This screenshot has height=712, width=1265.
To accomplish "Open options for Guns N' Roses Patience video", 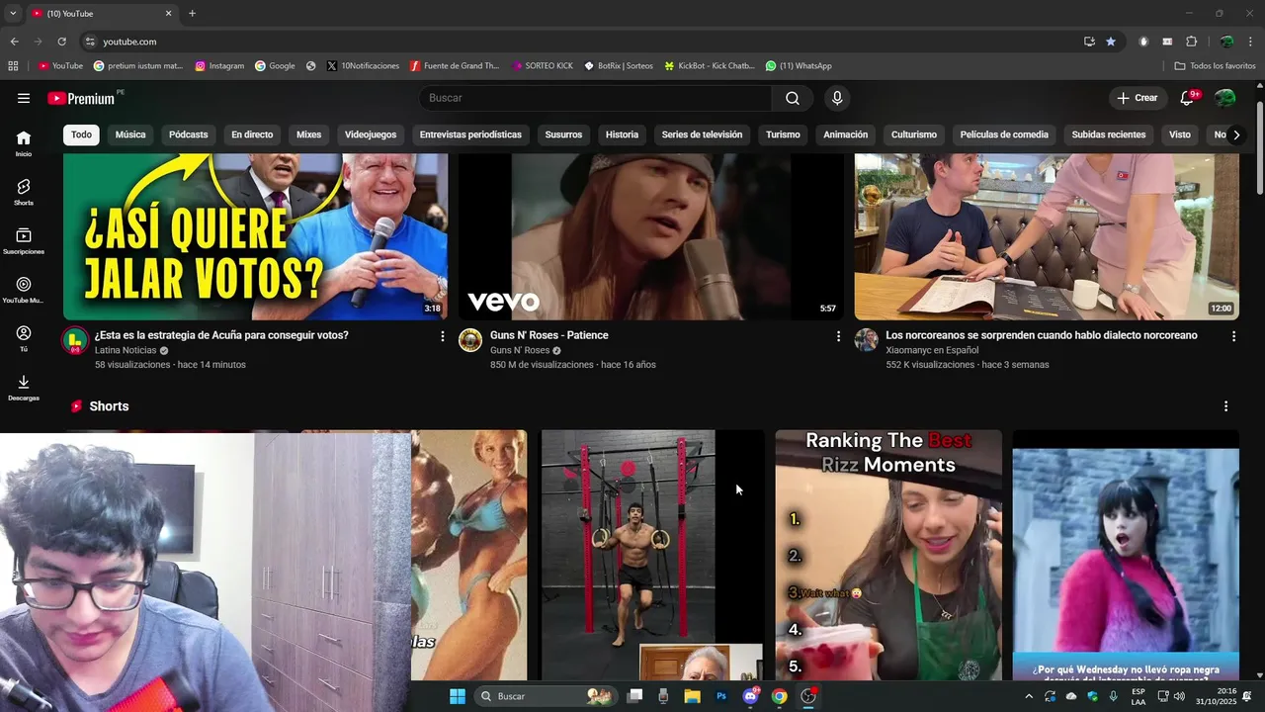I will click(838, 336).
